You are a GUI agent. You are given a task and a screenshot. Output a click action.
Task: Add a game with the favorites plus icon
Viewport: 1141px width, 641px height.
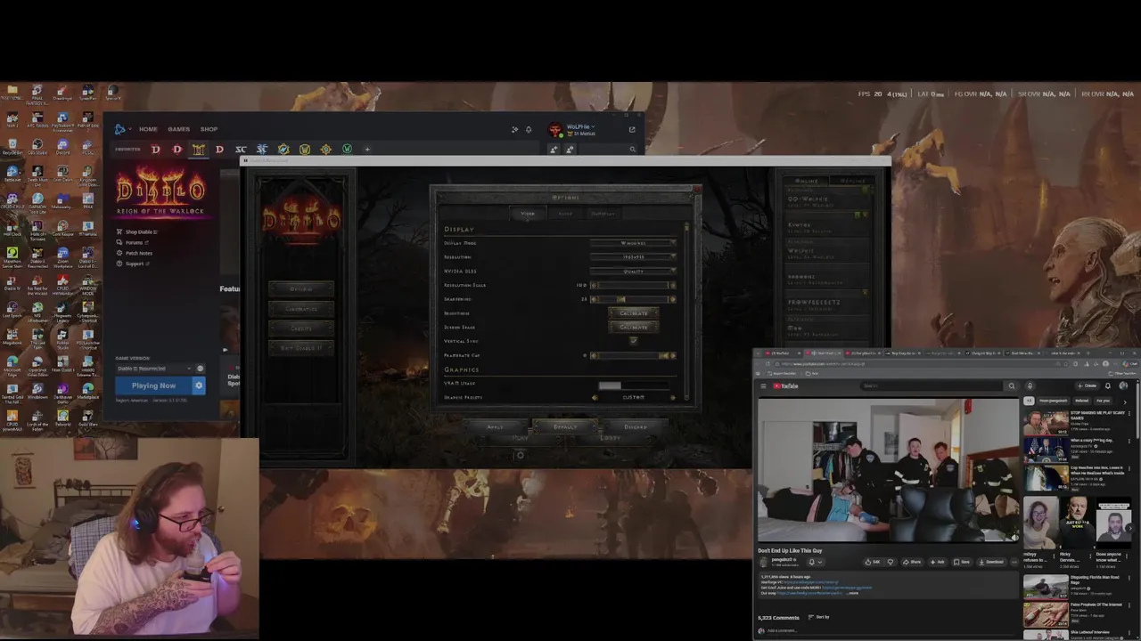tap(367, 150)
